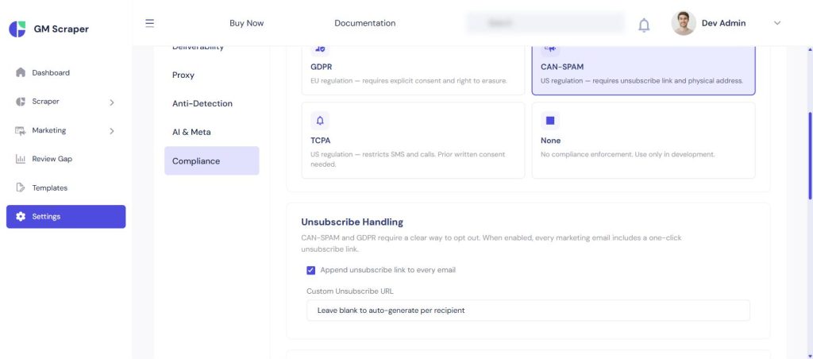Click the Templates document icon

(20, 187)
